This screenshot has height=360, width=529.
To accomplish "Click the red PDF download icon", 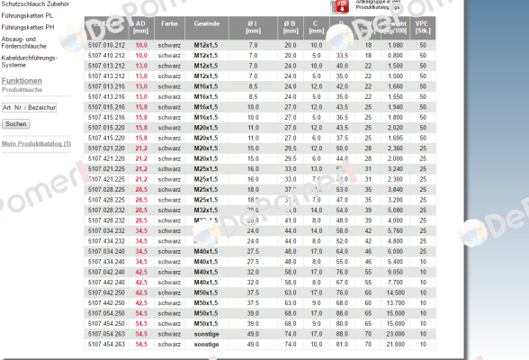I will pyautogui.click(x=340, y=6).
